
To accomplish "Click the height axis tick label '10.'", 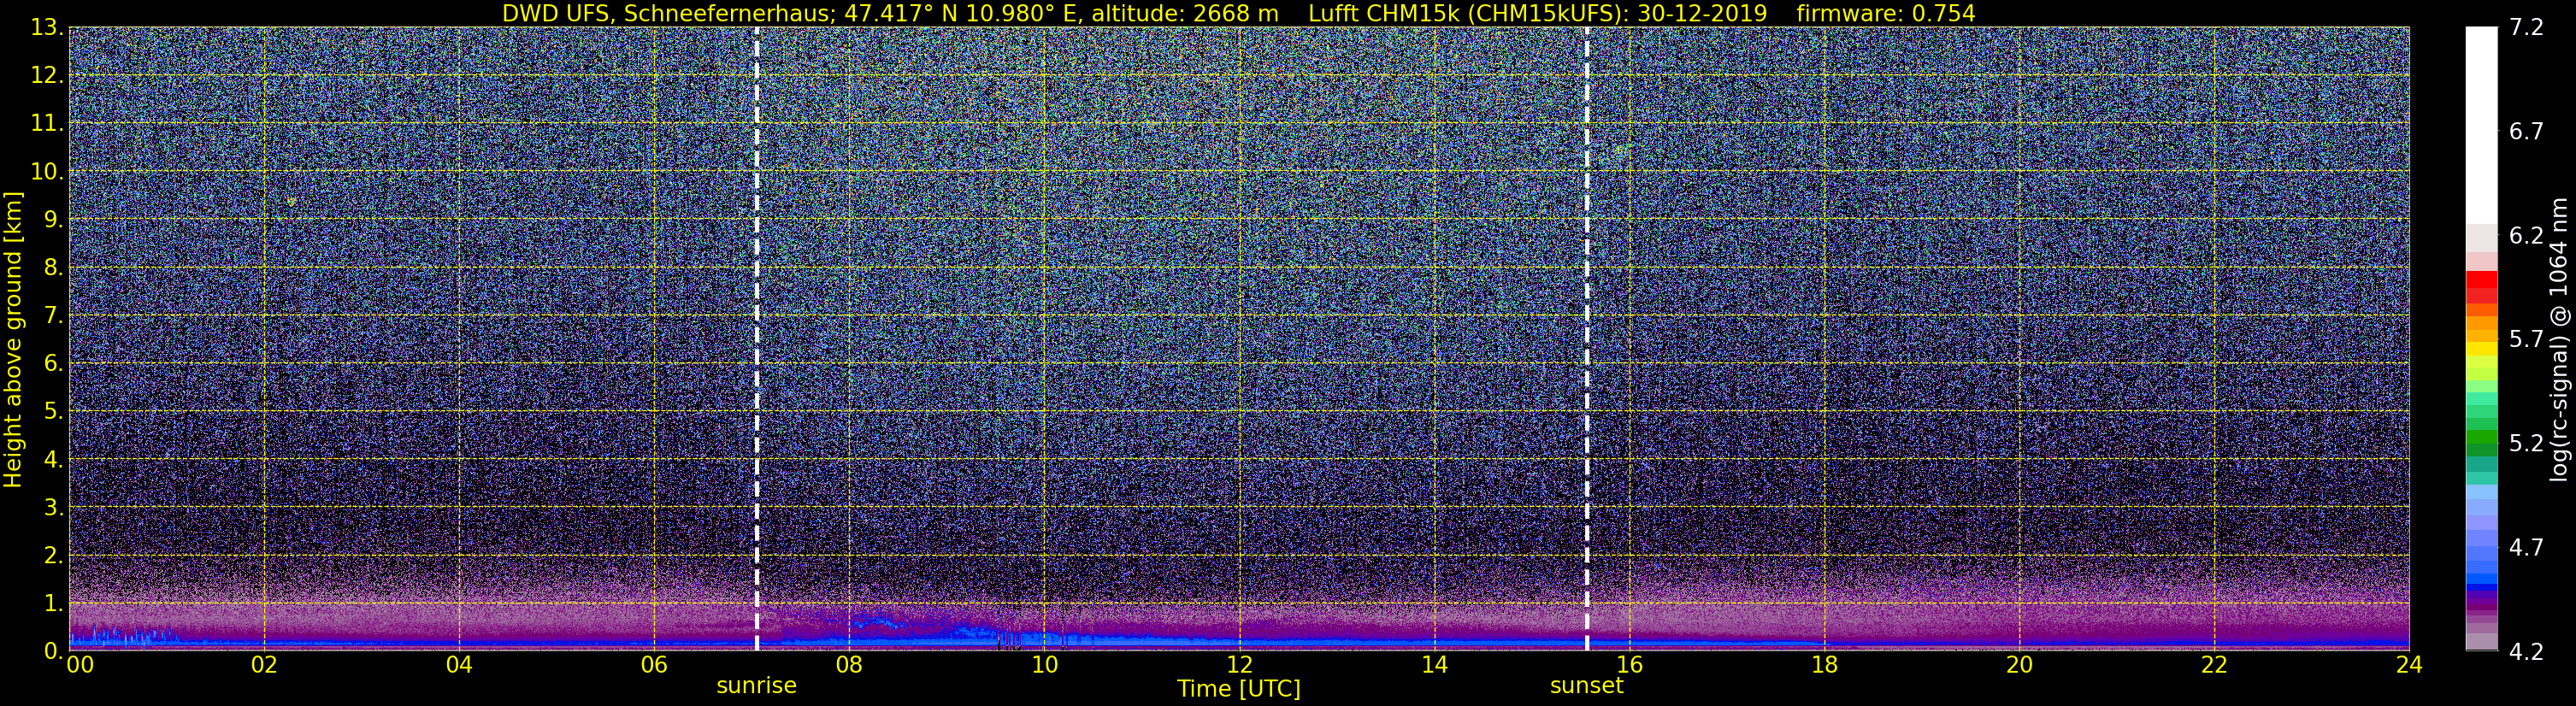I will pos(47,172).
